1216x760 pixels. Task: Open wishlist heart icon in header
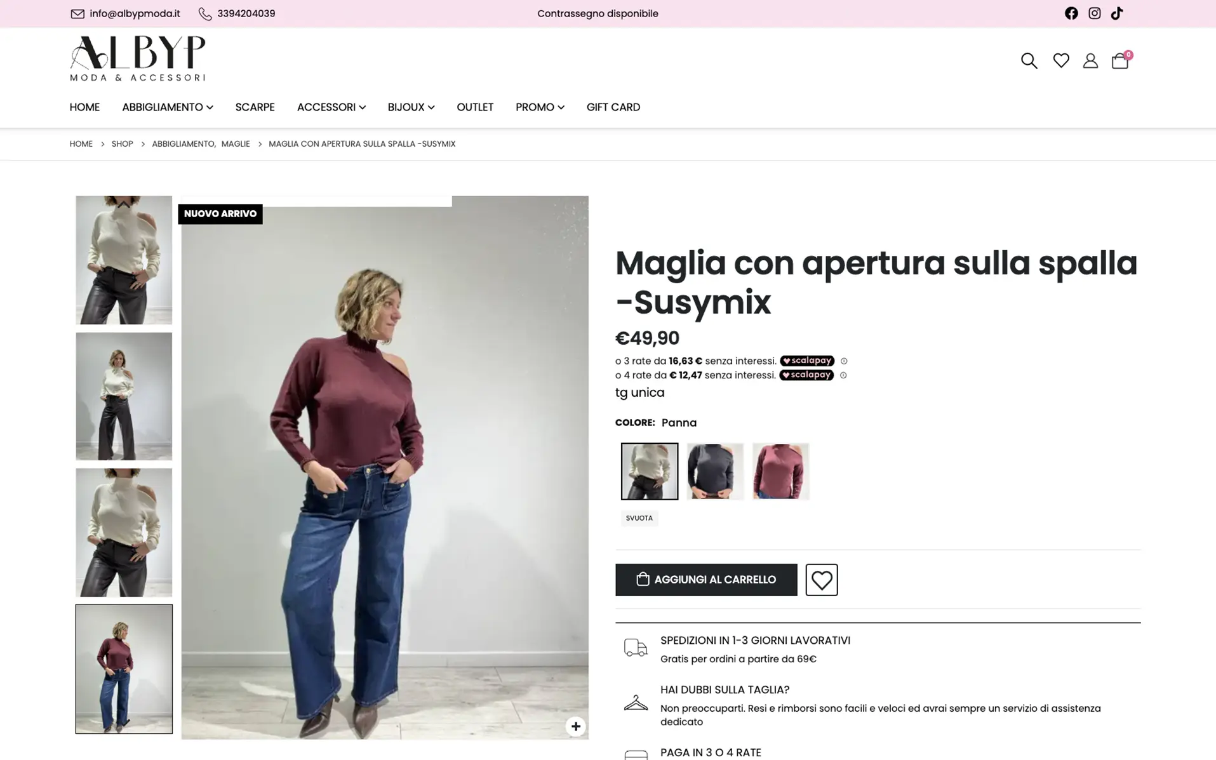(x=1061, y=60)
